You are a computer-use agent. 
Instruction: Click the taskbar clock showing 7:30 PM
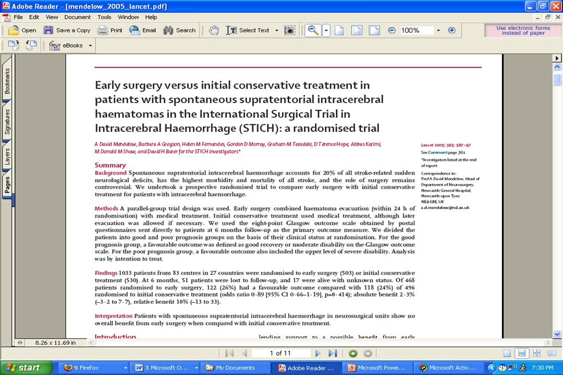542,368
